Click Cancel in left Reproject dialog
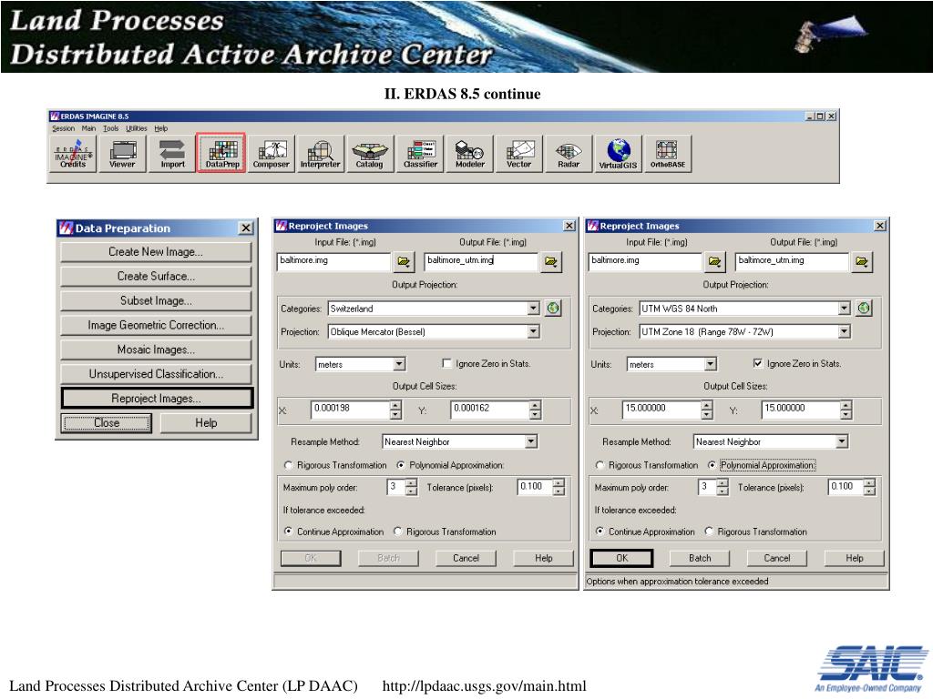This screenshot has height=699, width=933. coord(466,558)
